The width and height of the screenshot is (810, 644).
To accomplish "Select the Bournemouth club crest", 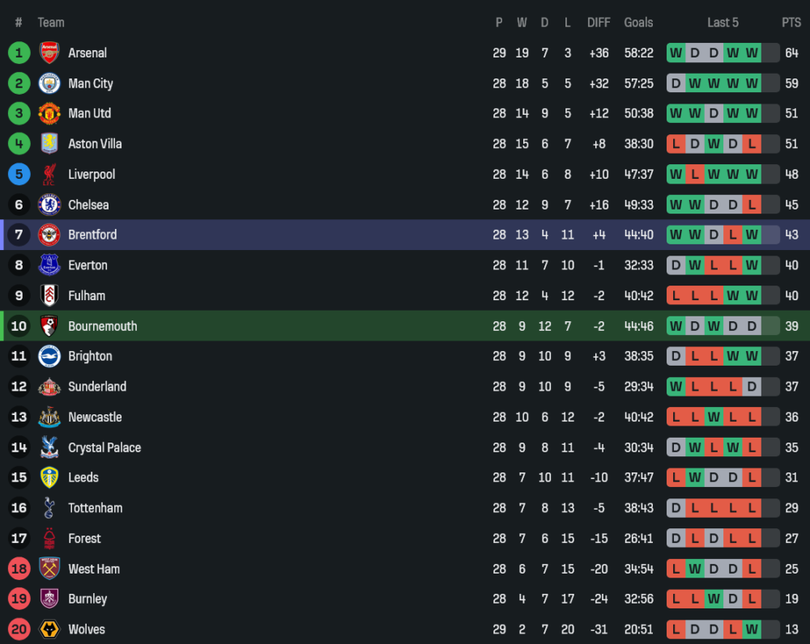I will (x=49, y=327).
